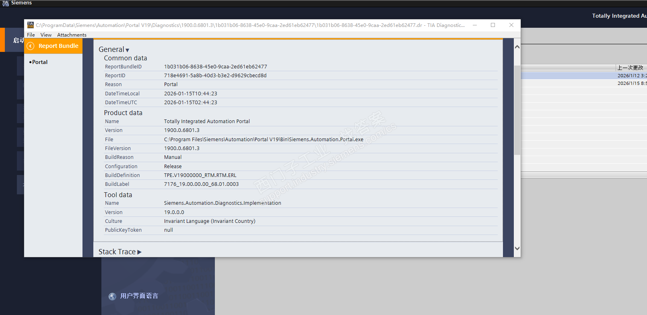Click the product name Totally Integrated Automation Portal
The image size is (647, 315).
click(207, 121)
